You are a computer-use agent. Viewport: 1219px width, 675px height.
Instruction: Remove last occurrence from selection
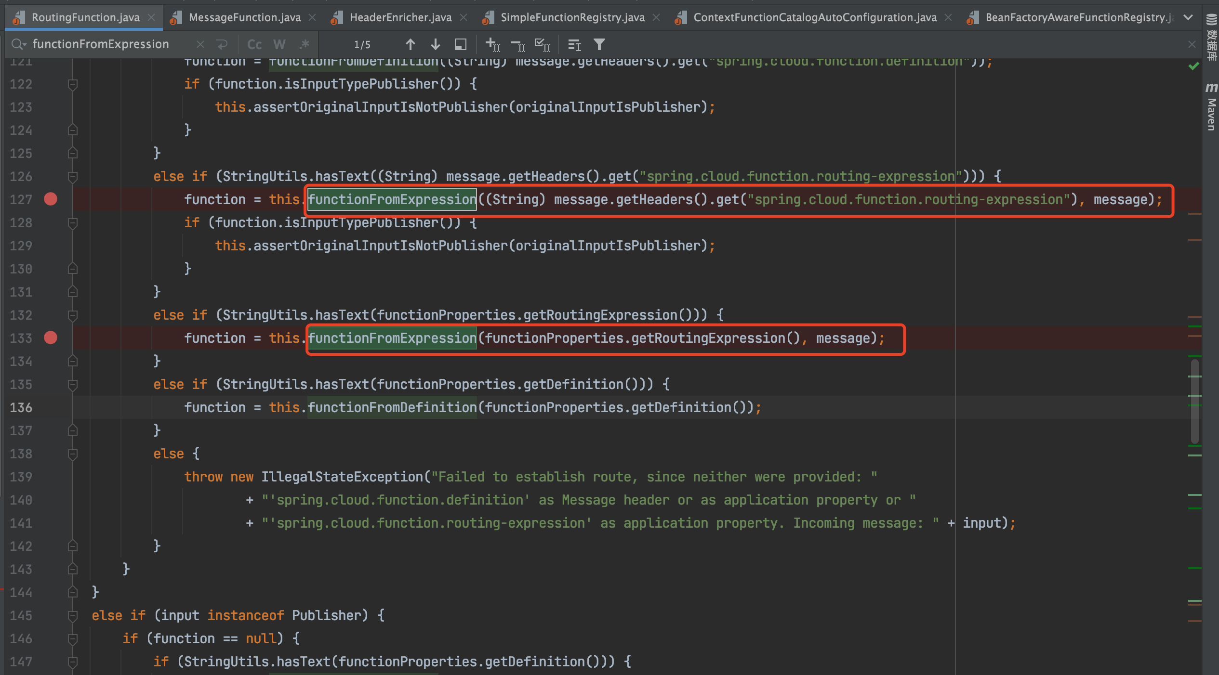coord(517,44)
